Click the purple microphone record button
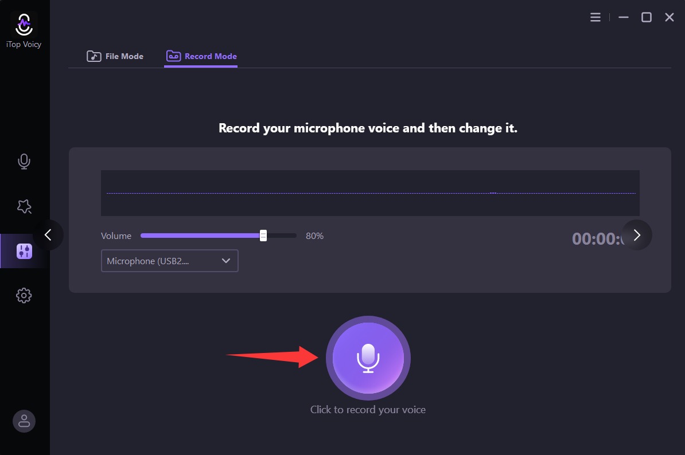The height and width of the screenshot is (455, 685). click(x=368, y=358)
